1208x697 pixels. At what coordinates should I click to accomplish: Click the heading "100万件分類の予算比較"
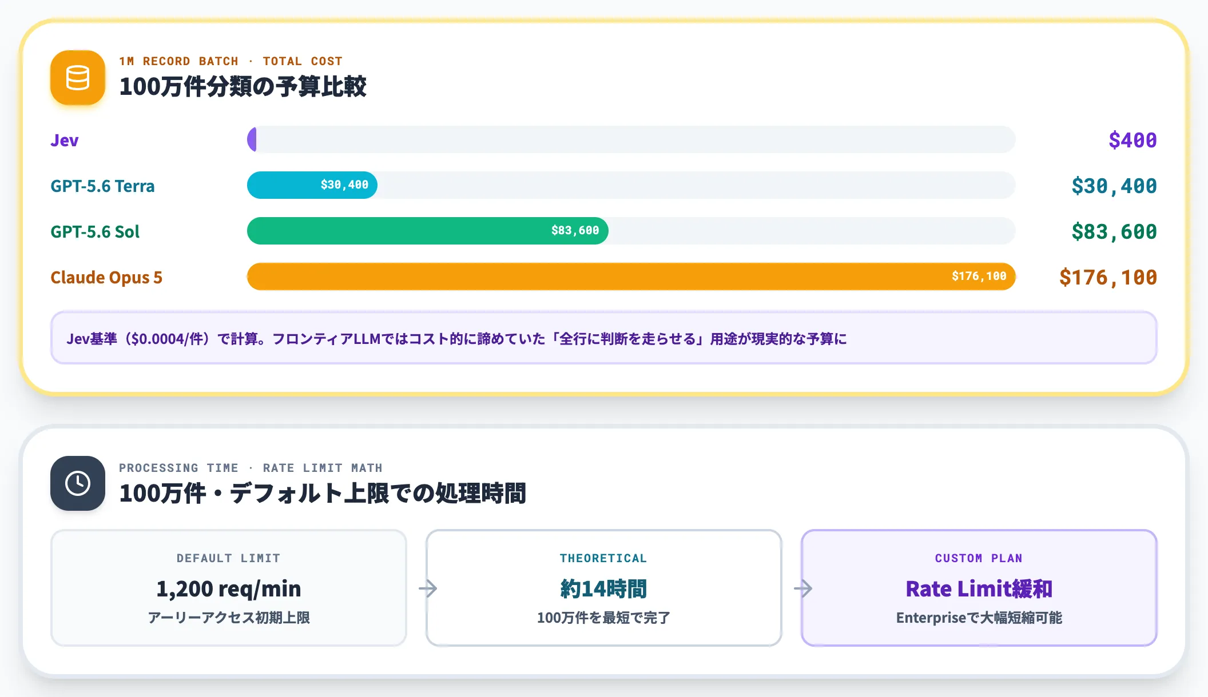pyautogui.click(x=243, y=87)
